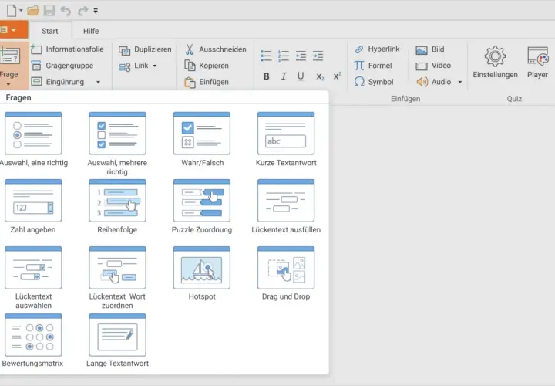Select 'Auswahl, mehrere richtig' question type
The image size is (555, 386).
tap(117, 144)
